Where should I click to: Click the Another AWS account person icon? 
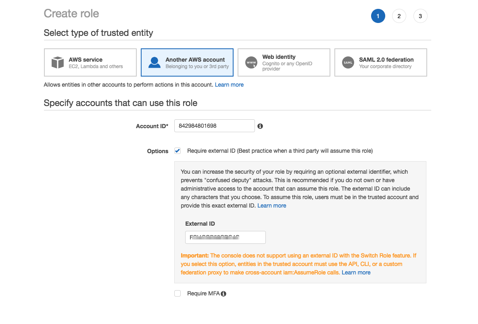[154, 62]
